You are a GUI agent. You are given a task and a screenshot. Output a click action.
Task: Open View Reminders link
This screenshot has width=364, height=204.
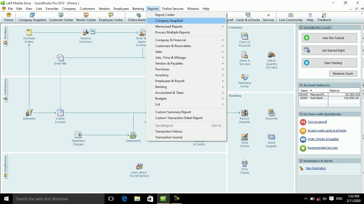pyautogui.click(x=316, y=168)
